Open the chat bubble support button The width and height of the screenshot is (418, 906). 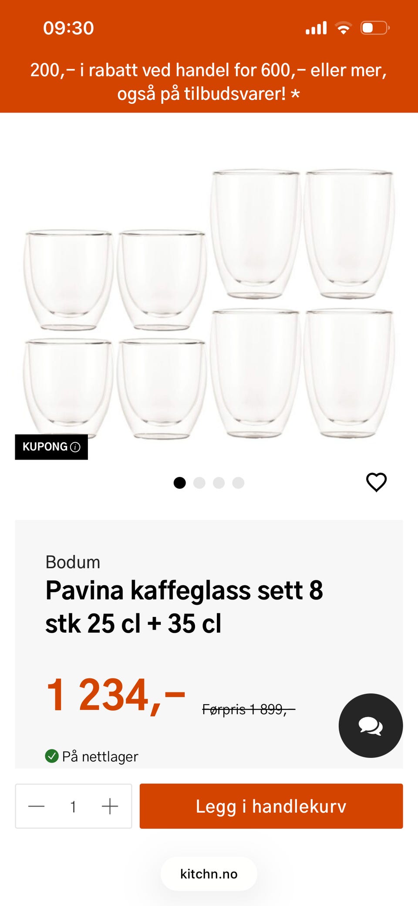tap(371, 725)
